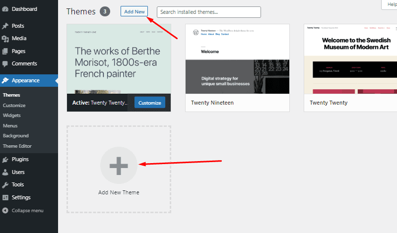Click the Users person icon
397x233 pixels.
[5, 172]
